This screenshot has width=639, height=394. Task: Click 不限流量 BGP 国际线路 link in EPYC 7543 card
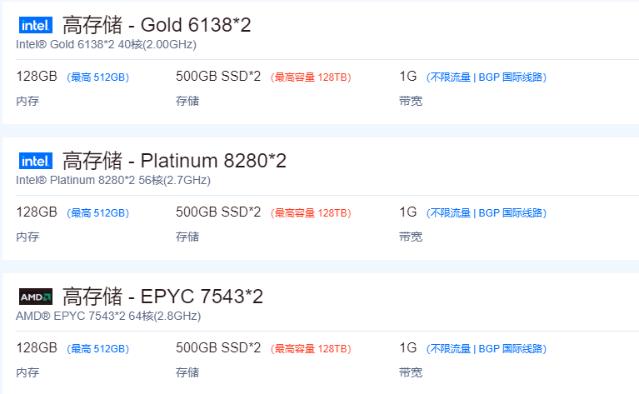(x=487, y=349)
